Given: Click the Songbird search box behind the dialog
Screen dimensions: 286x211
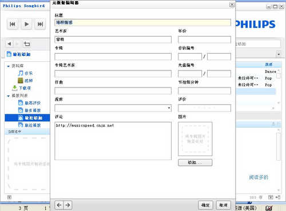Looking at the screenshot, I should click(257, 44).
